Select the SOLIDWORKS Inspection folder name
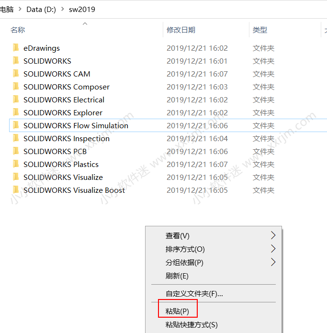Viewport: 327px width, 333px height. pyautogui.click(x=67, y=139)
